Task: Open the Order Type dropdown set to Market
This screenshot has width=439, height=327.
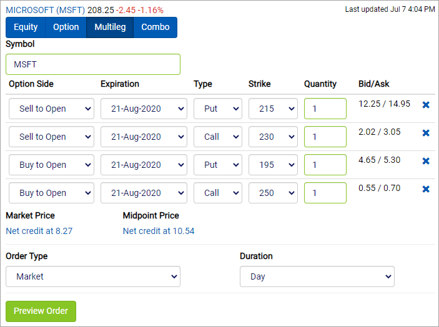Action: (93, 276)
